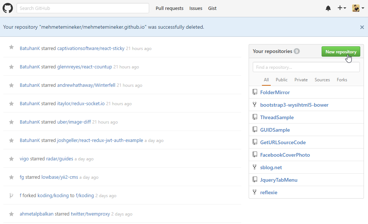This screenshot has height=224, width=368.
Task: Visit BatuhanK profile from react-sticky event
Action: (x=30, y=49)
